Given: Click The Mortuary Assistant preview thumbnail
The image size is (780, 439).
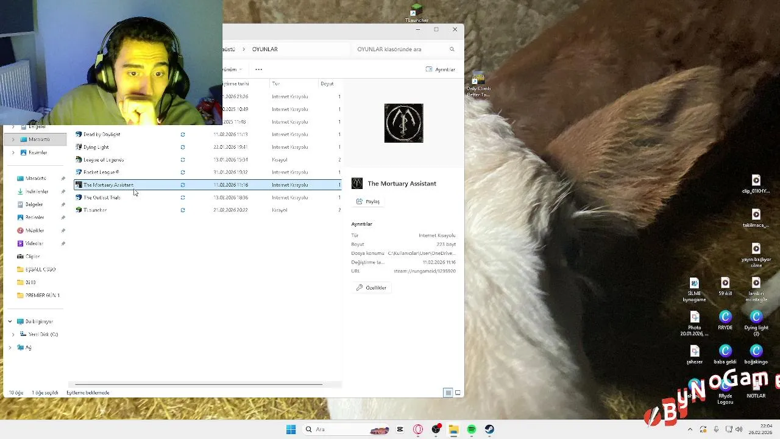Looking at the screenshot, I should click(403, 123).
